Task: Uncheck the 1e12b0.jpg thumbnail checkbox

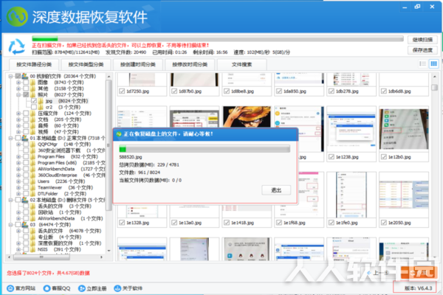Action: (x=383, y=157)
